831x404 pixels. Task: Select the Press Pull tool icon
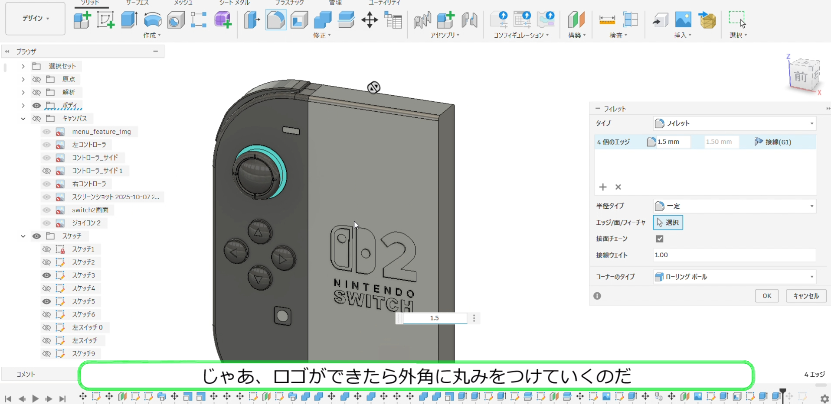tap(252, 20)
